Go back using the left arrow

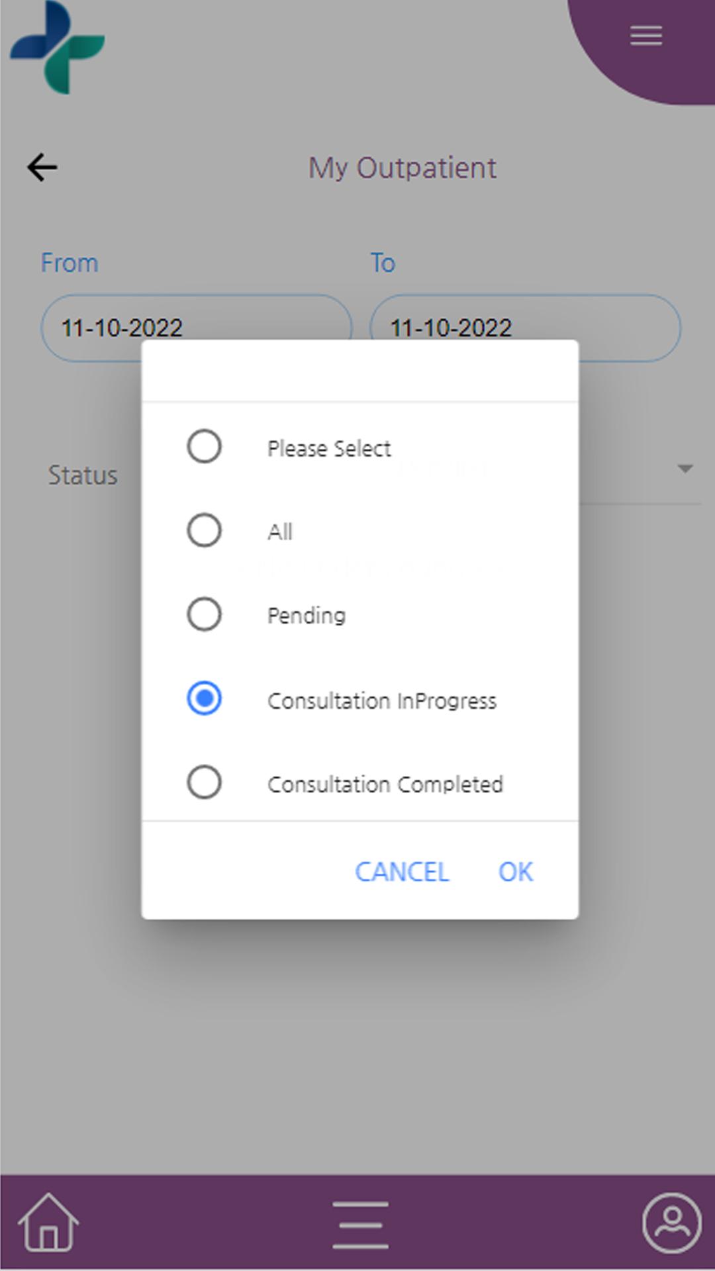click(42, 167)
